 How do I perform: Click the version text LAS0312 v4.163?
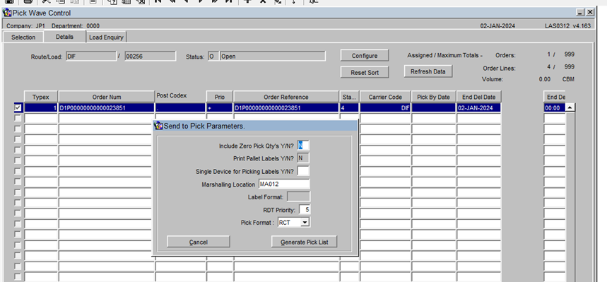pos(567,26)
